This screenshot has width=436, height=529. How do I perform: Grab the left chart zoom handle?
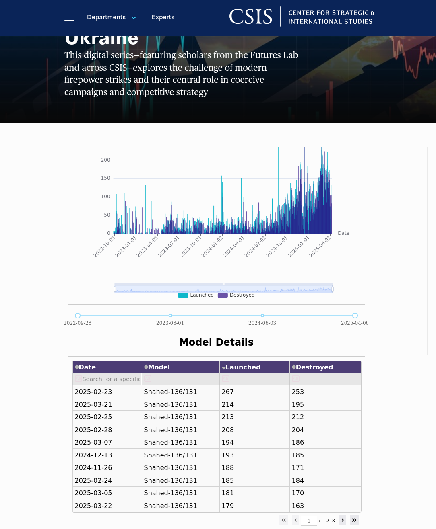(x=115, y=289)
